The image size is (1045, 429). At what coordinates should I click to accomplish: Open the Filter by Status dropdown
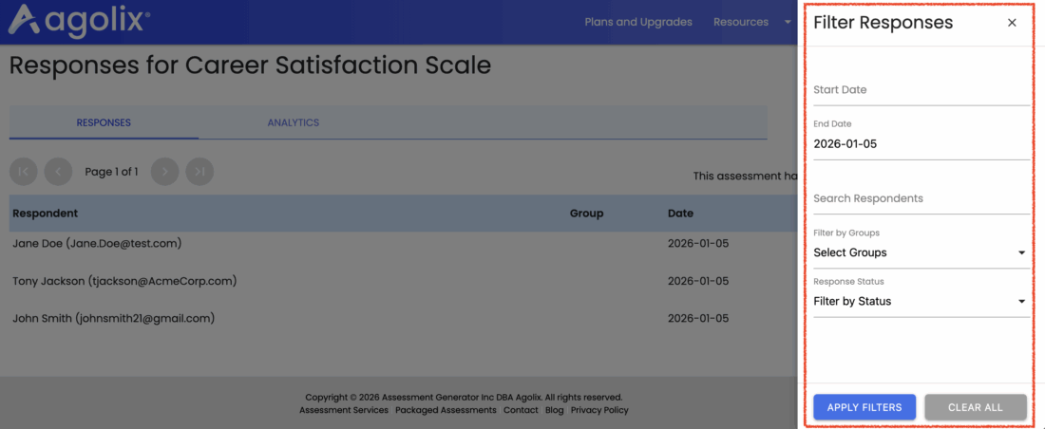click(x=921, y=302)
